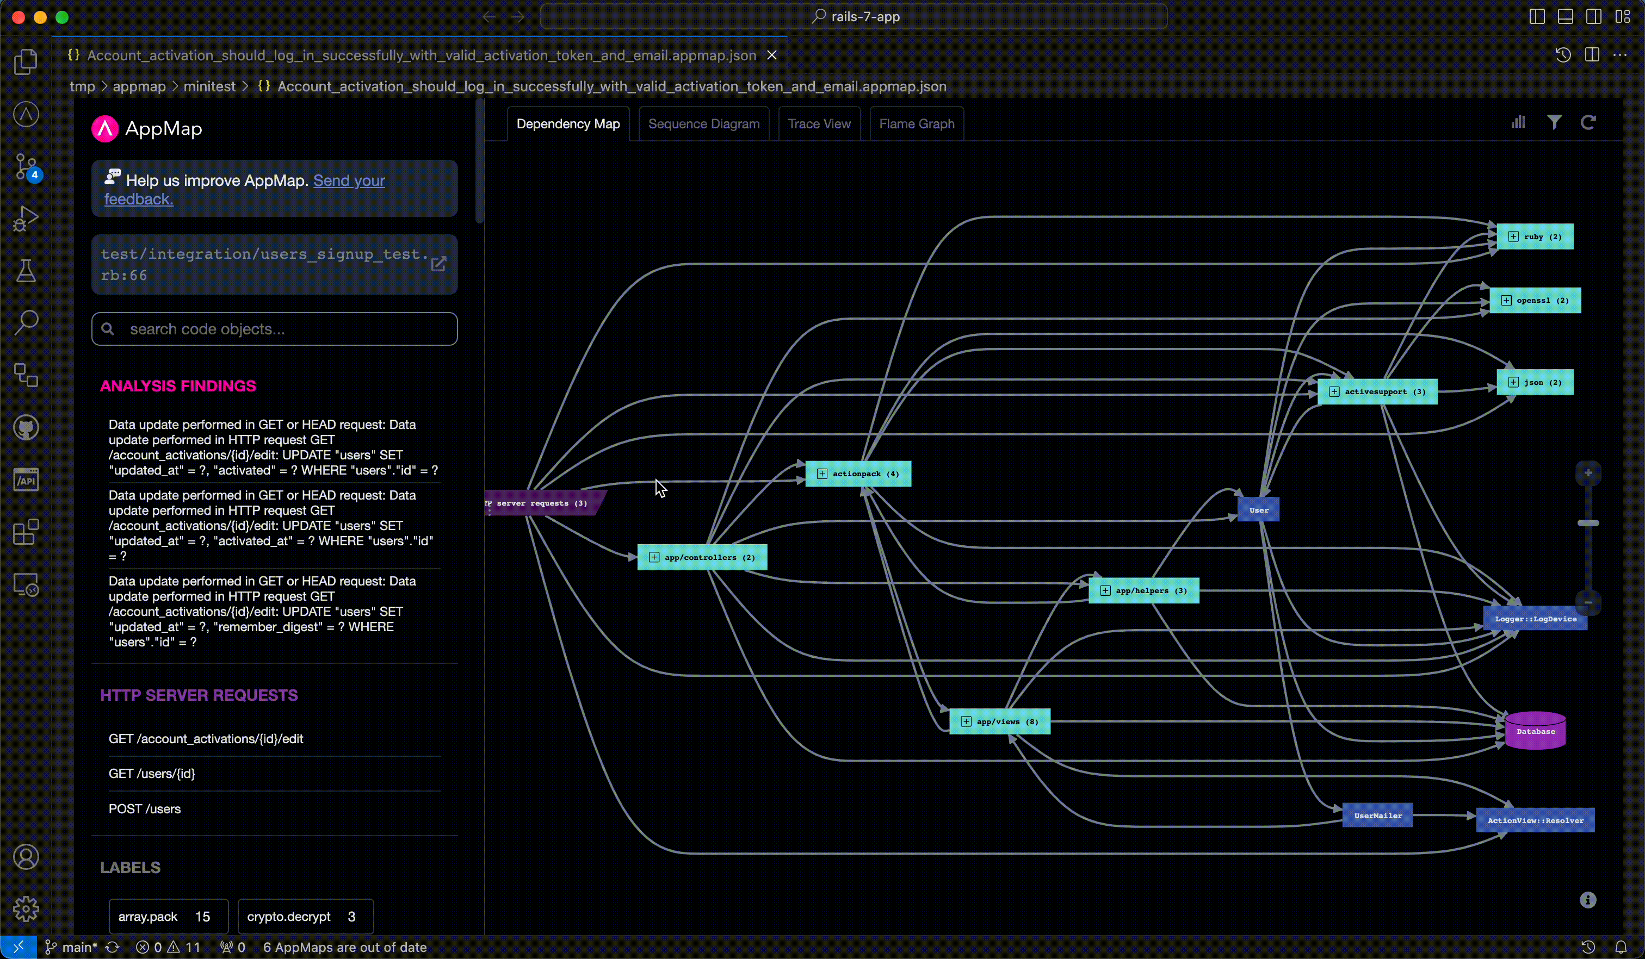Expand the app/helpers (3) node

1105,590
